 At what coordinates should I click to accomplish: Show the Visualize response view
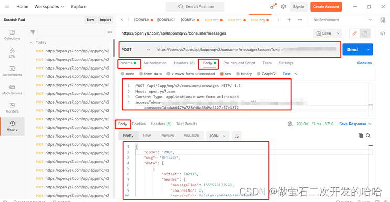[x=191, y=136]
